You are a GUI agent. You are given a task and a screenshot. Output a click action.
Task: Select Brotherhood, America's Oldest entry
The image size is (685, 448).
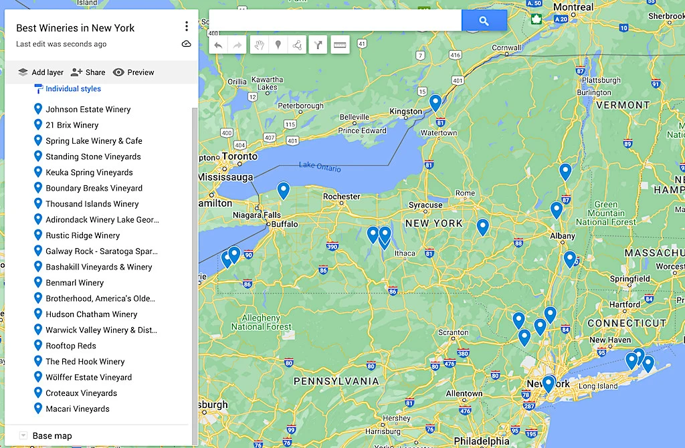pos(100,298)
